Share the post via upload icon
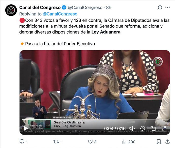 tap(167, 142)
